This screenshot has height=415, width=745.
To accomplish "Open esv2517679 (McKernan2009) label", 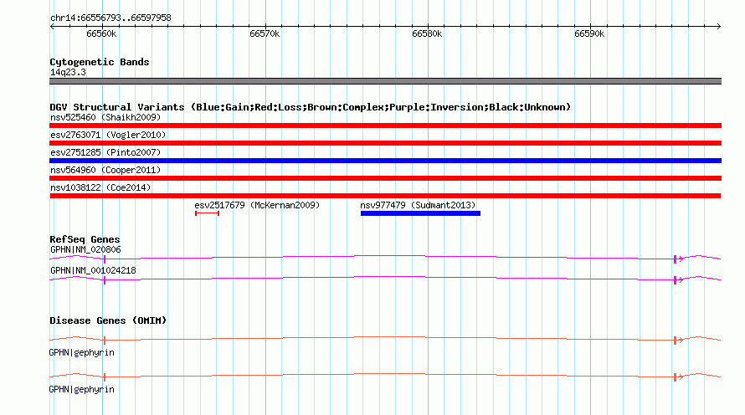I will pyautogui.click(x=257, y=205).
